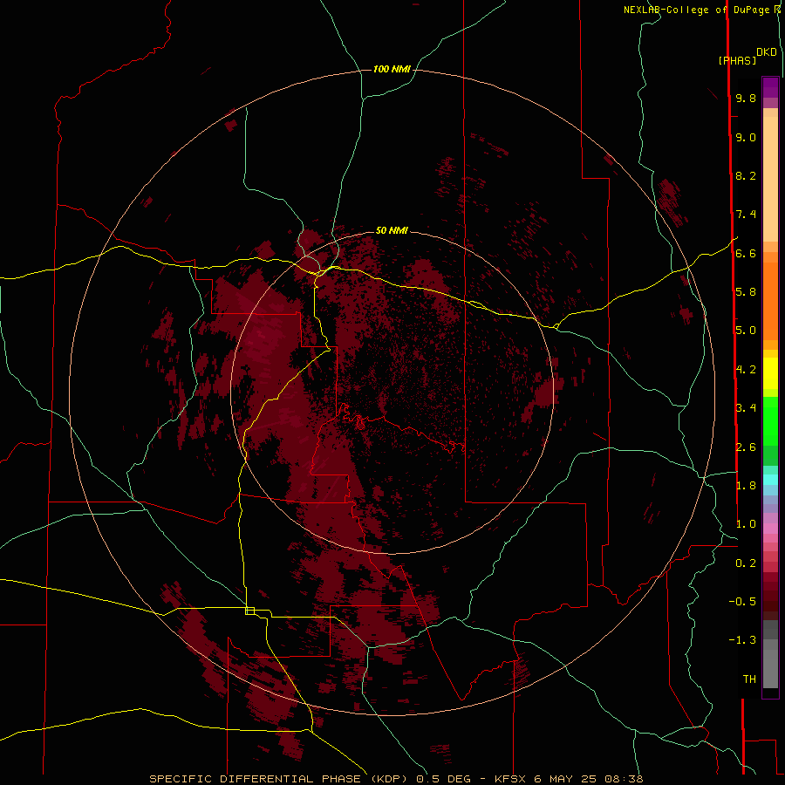This screenshot has width=785, height=785.
Task: Click the 5.0 scale value
Action: 746,331
